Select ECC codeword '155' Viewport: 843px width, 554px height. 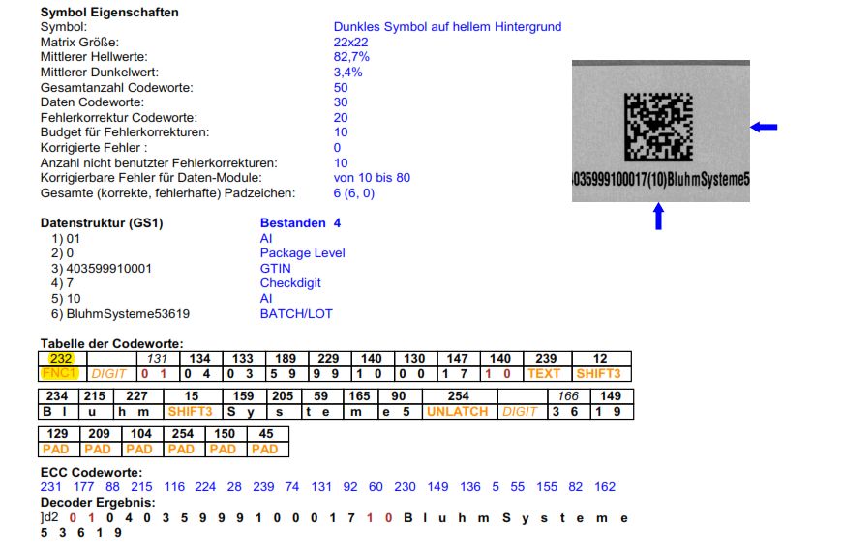click(547, 487)
